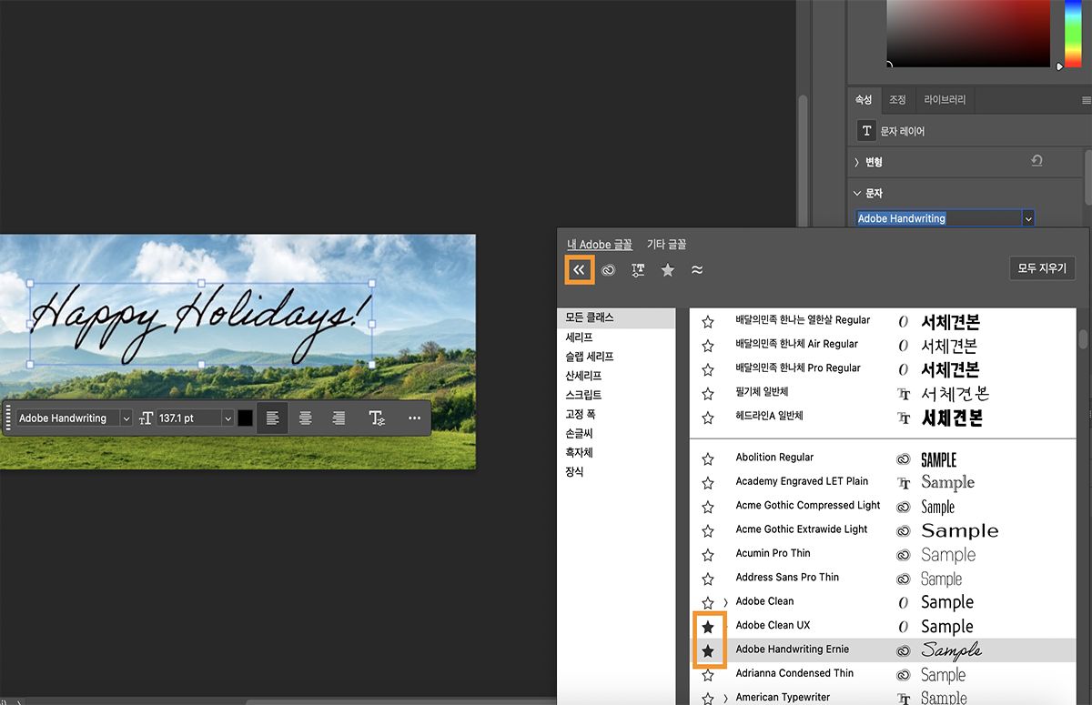Click the font list vertical scrollbar
This screenshot has height=705, width=1092.
coord(1083,339)
